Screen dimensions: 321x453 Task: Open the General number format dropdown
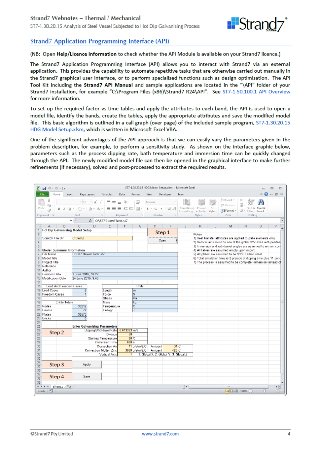[x=175, y=202]
